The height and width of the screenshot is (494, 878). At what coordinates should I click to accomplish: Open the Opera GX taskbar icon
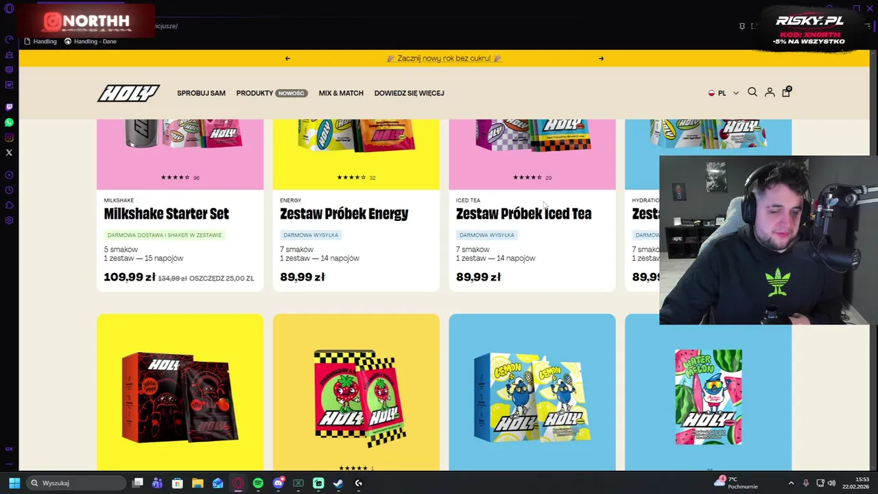pos(238,483)
